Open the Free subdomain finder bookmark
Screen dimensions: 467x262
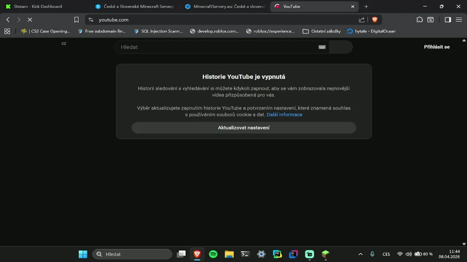(102, 31)
